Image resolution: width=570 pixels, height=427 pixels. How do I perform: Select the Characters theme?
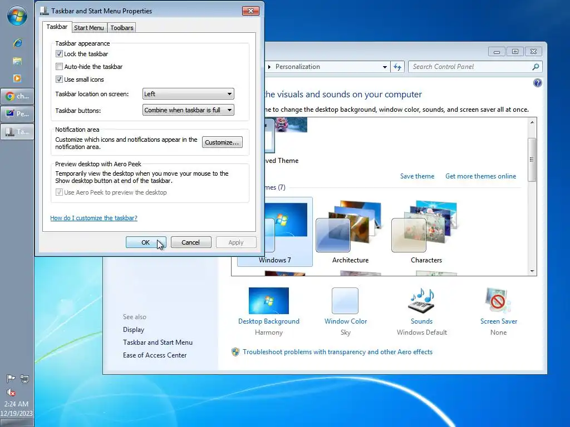pos(426,232)
